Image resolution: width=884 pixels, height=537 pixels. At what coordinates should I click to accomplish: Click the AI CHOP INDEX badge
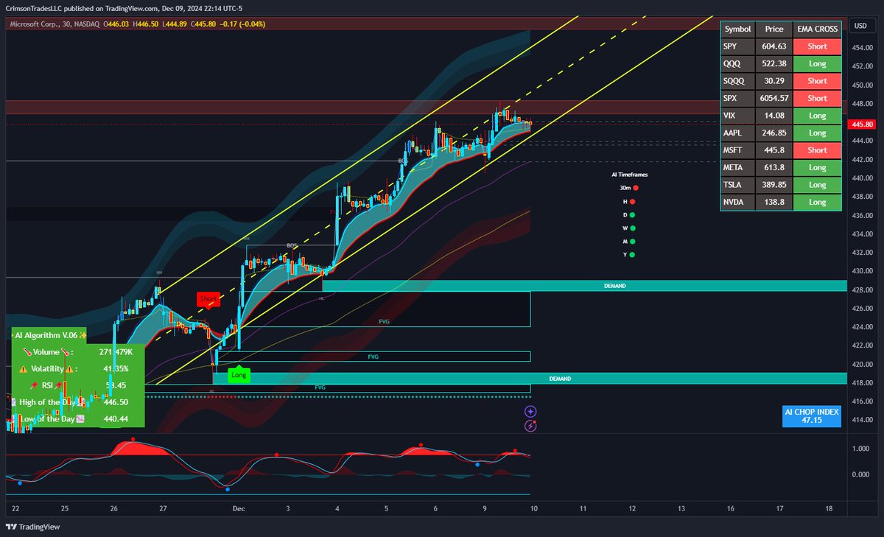click(x=811, y=416)
